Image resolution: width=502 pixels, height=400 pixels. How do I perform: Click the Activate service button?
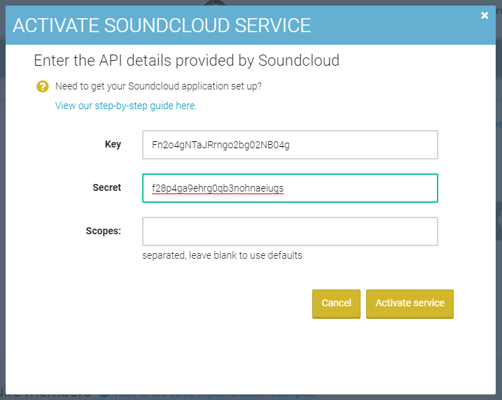[x=410, y=303]
